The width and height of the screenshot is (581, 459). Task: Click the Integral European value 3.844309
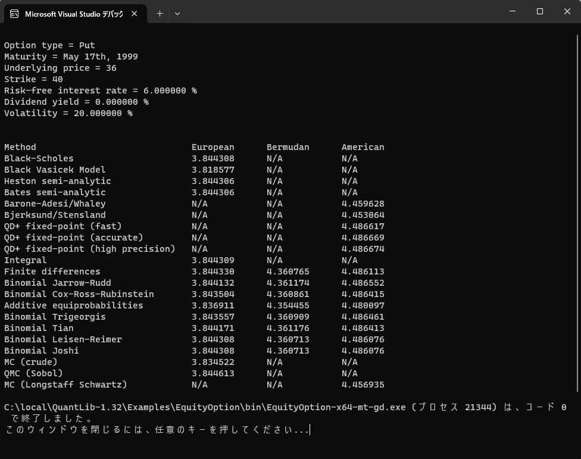[x=213, y=260]
